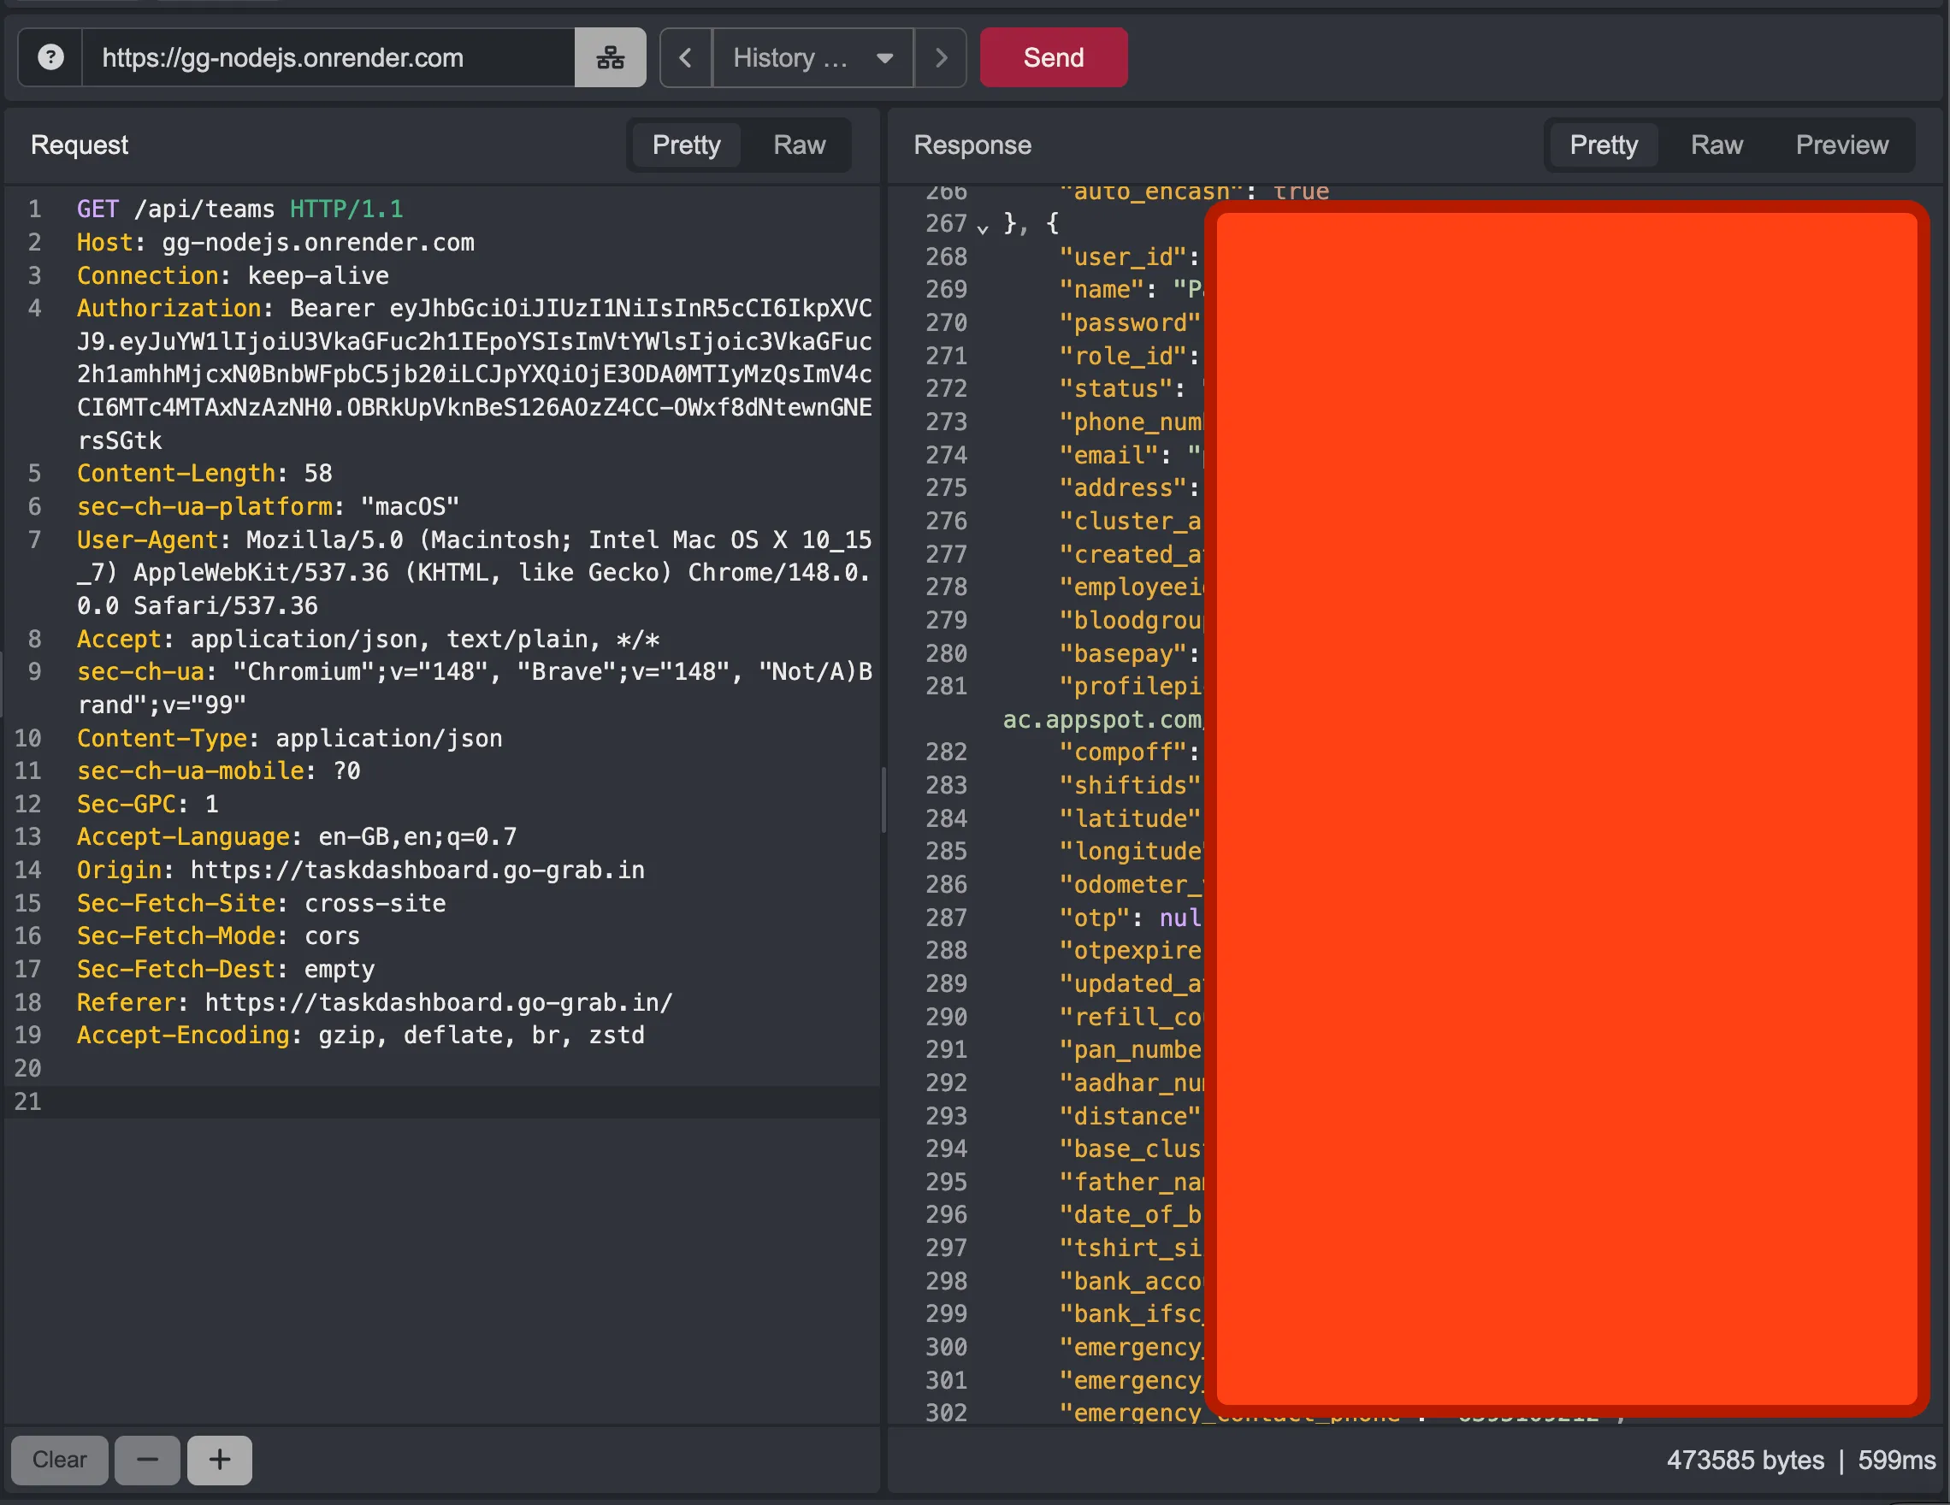Go to next history entry arrow
1950x1505 pixels.
click(x=940, y=57)
